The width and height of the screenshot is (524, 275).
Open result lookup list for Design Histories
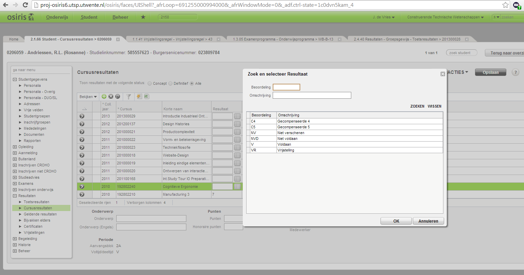(x=237, y=124)
